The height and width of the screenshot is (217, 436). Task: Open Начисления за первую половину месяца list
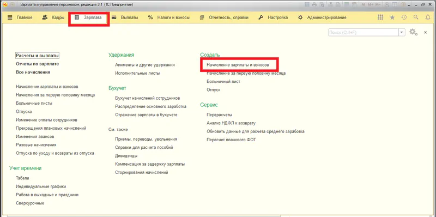[56, 95]
